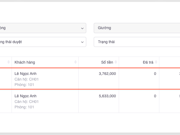Click the Đã trả column header label

point(148,63)
